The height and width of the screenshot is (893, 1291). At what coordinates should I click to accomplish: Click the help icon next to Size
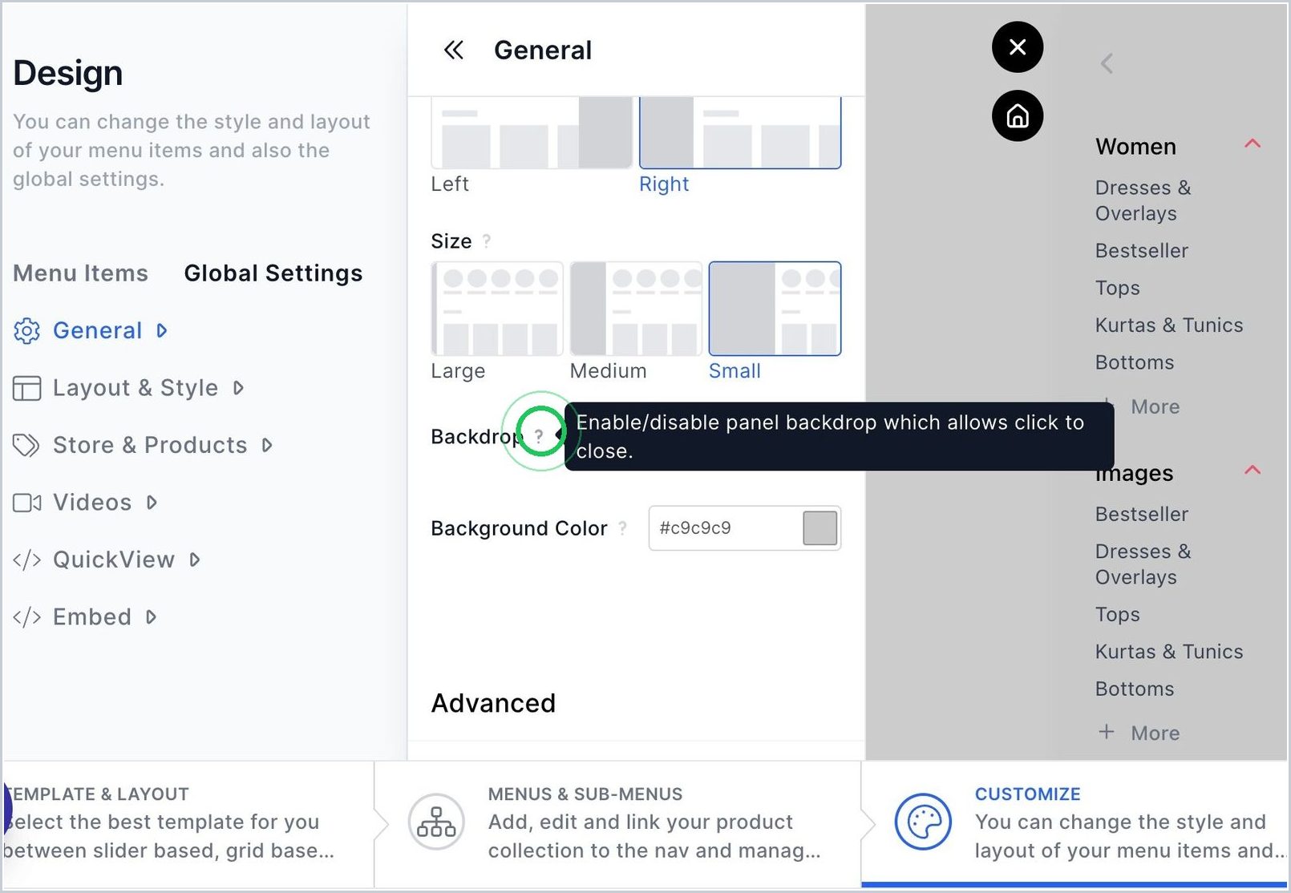tap(486, 240)
